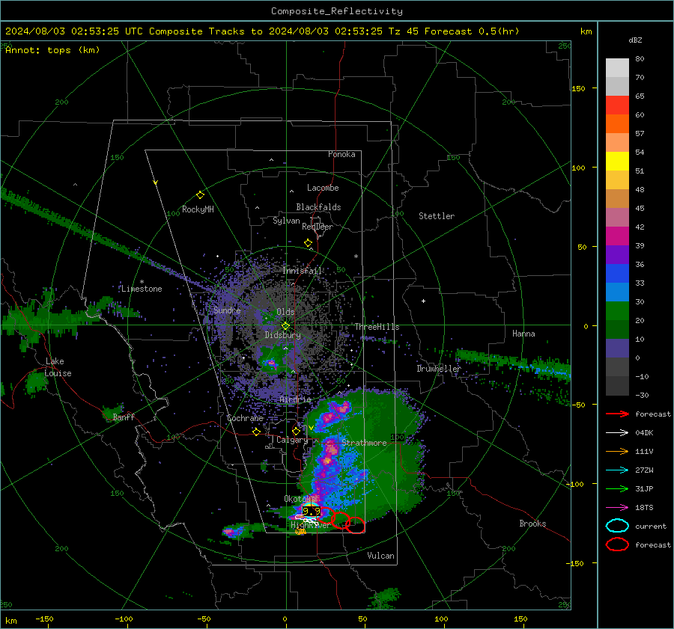Select the red 60-65 dBZ color band
The height and width of the screenshot is (629, 674).
coord(617,105)
